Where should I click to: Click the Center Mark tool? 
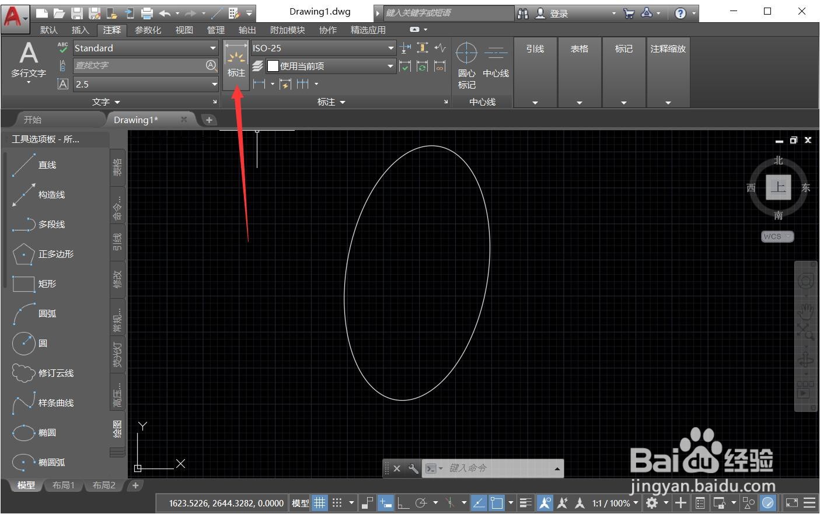[x=466, y=65]
